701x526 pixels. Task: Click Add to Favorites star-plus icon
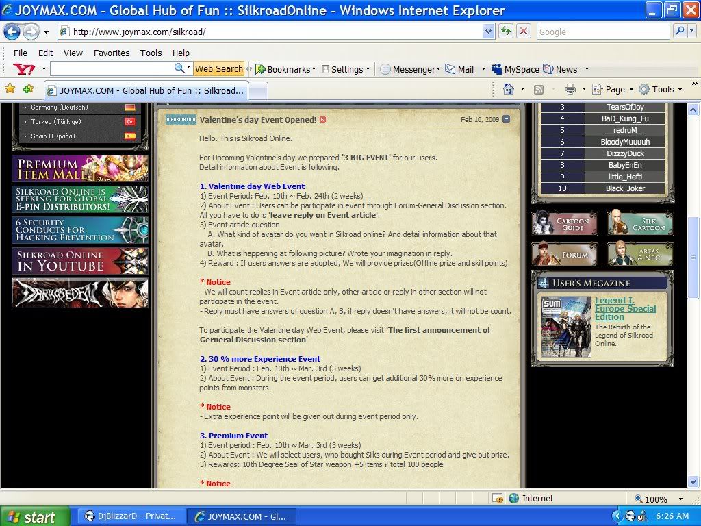29,88
